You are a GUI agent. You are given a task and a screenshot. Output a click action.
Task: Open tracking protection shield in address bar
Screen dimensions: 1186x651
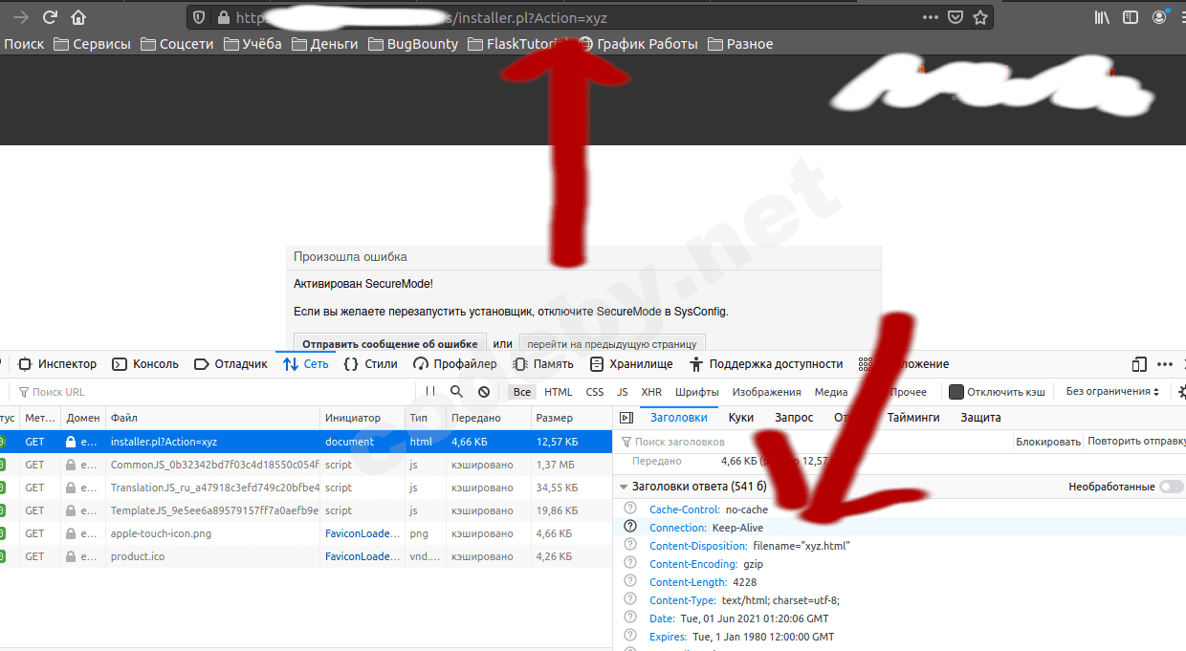coord(199,17)
